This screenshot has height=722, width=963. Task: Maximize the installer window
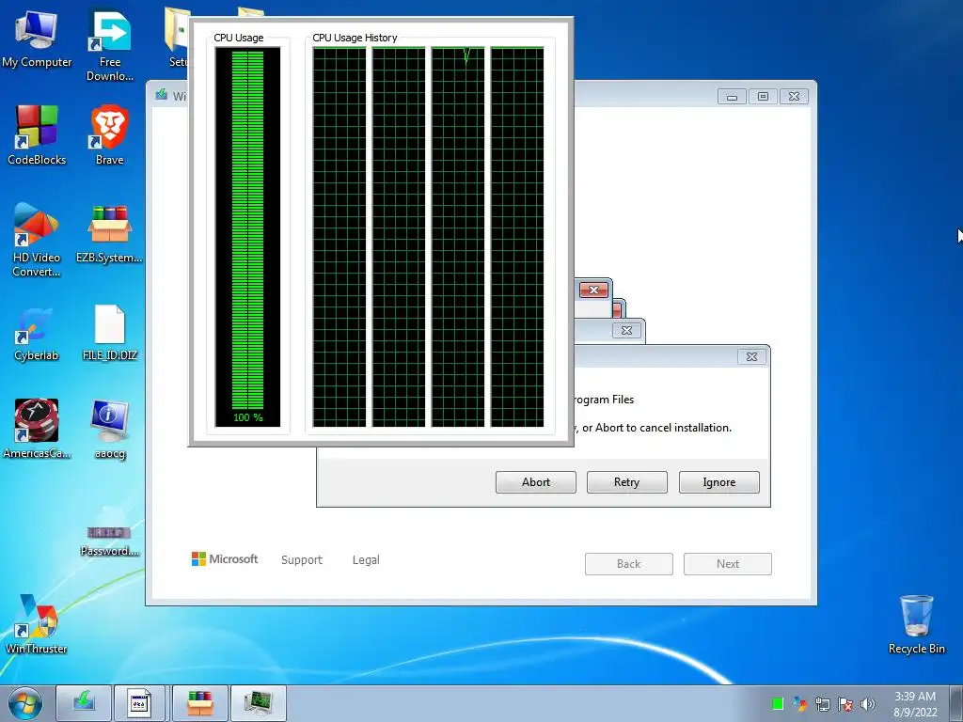(763, 97)
